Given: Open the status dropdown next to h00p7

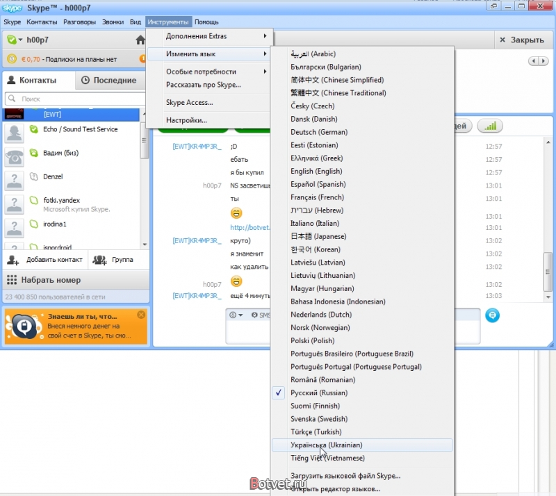Looking at the screenshot, I should click(x=21, y=40).
